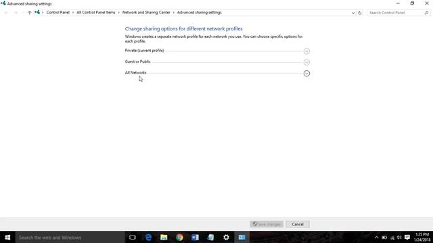Launch Google Chrome from the taskbar
The width and height of the screenshot is (433, 243).
[x=179, y=237]
